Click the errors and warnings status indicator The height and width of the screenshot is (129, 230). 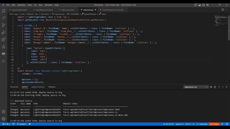pyautogui.click(x=6, y=124)
